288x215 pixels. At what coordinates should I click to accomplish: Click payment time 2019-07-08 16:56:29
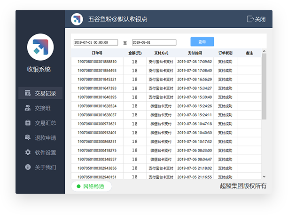coord(195,79)
